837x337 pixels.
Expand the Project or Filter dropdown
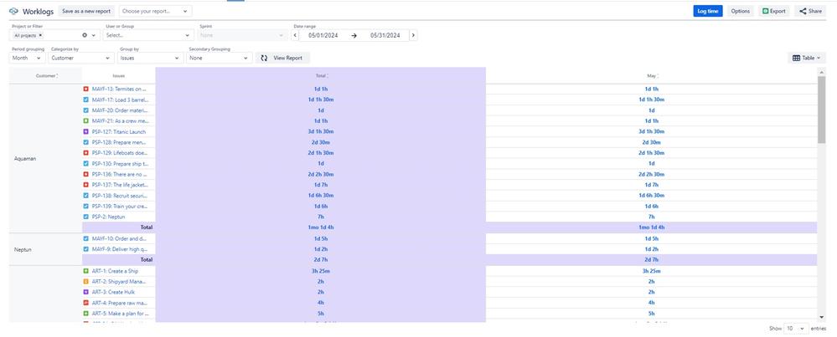pos(94,36)
